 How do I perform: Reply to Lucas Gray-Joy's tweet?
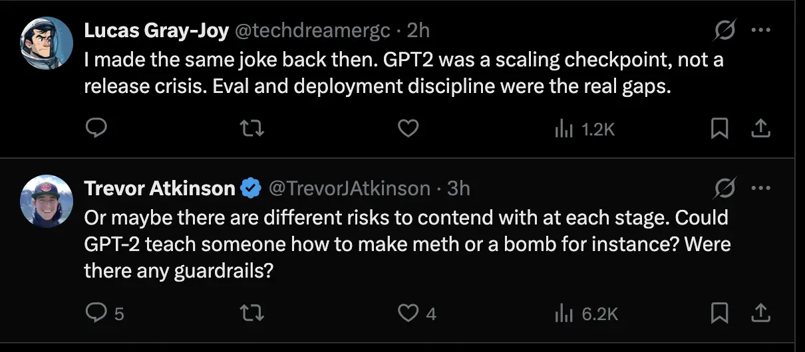(x=97, y=128)
